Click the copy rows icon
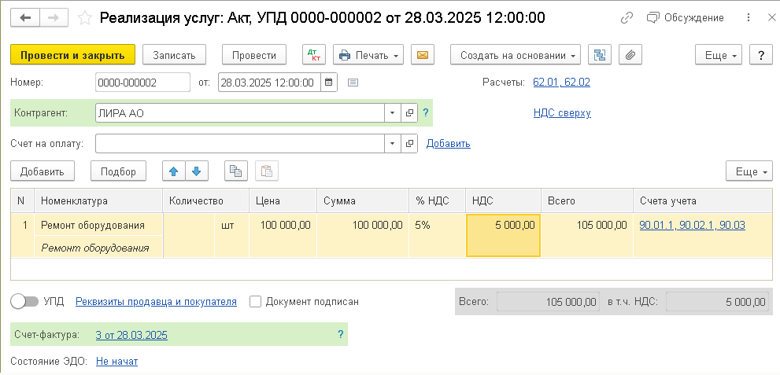This screenshot has width=780, height=375. [x=236, y=171]
